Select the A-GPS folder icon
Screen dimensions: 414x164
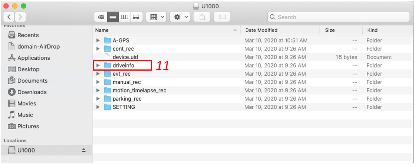tap(107, 40)
